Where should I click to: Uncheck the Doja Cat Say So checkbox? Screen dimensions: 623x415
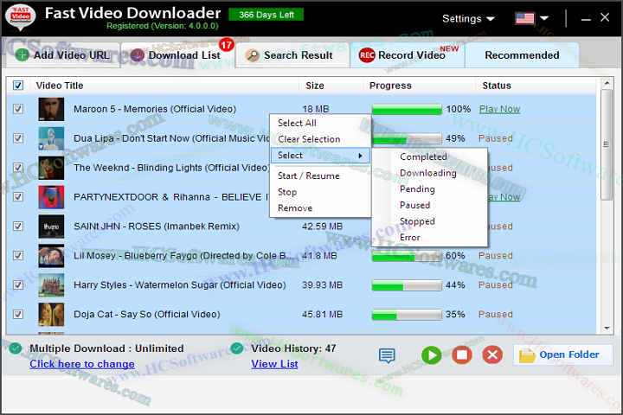[x=18, y=314]
